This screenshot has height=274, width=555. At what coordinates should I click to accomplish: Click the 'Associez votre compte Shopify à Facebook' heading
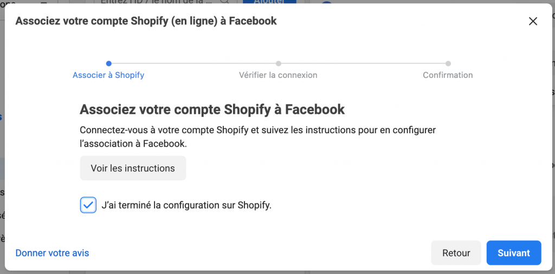[x=212, y=109]
